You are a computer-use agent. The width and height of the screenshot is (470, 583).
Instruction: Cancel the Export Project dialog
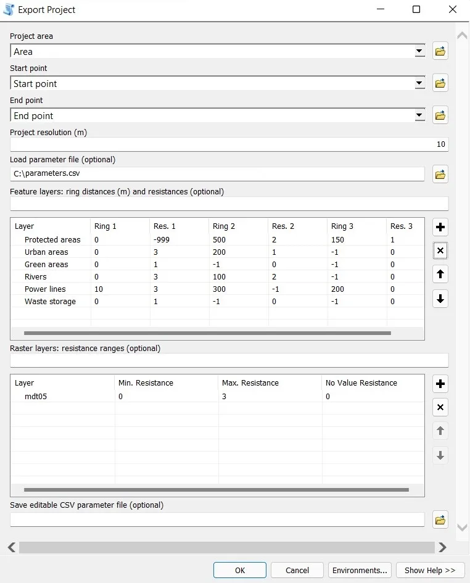click(x=297, y=570)
